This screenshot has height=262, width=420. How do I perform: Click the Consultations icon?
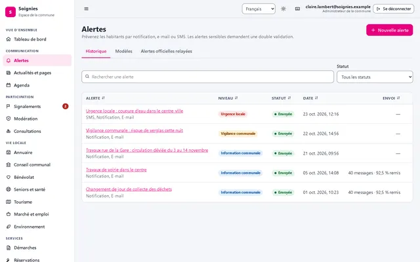tap(9, 131)
